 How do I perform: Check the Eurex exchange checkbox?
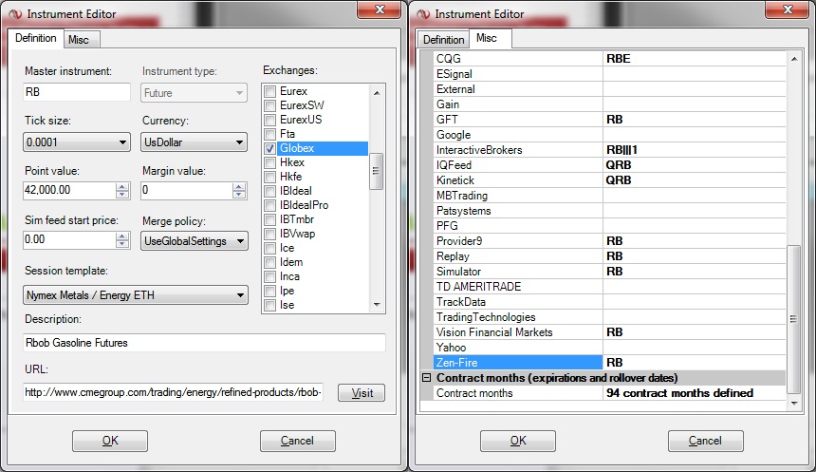270,92
